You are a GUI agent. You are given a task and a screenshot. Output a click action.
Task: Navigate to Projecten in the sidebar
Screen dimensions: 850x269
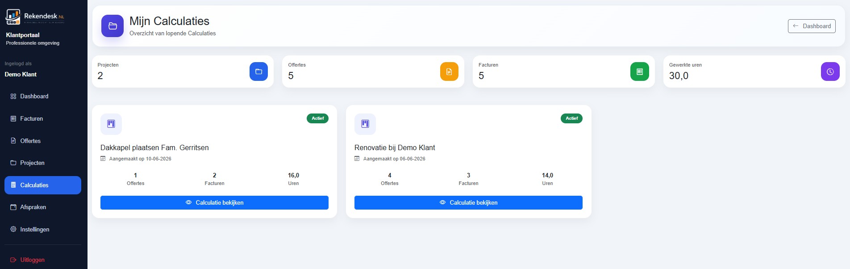pyautogui.click(x=43, y=163)
